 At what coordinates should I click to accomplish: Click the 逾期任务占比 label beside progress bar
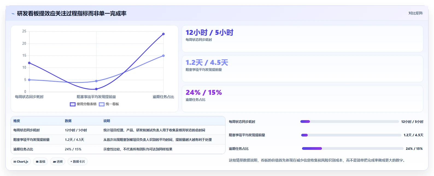[239, 149]
